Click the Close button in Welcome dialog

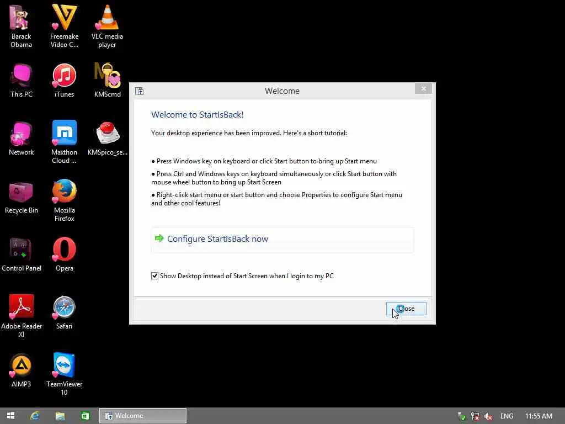point(406,309)
